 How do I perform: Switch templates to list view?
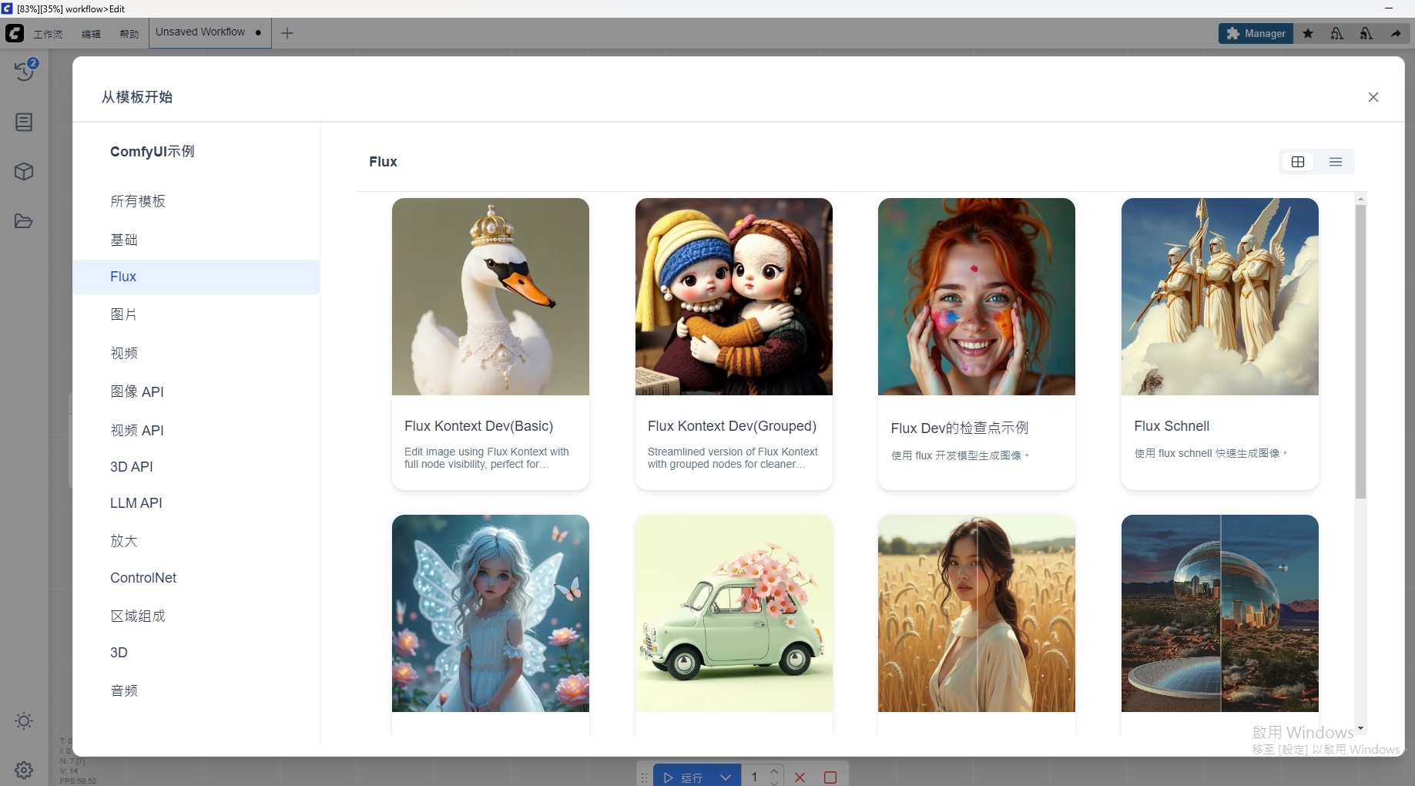pos(1336,162)
